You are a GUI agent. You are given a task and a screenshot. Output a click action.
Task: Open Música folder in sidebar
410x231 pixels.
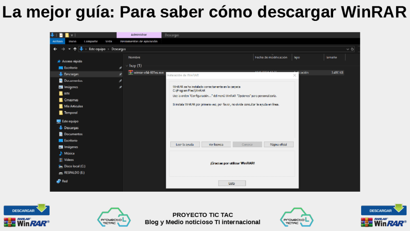click(x=69, y=153)
